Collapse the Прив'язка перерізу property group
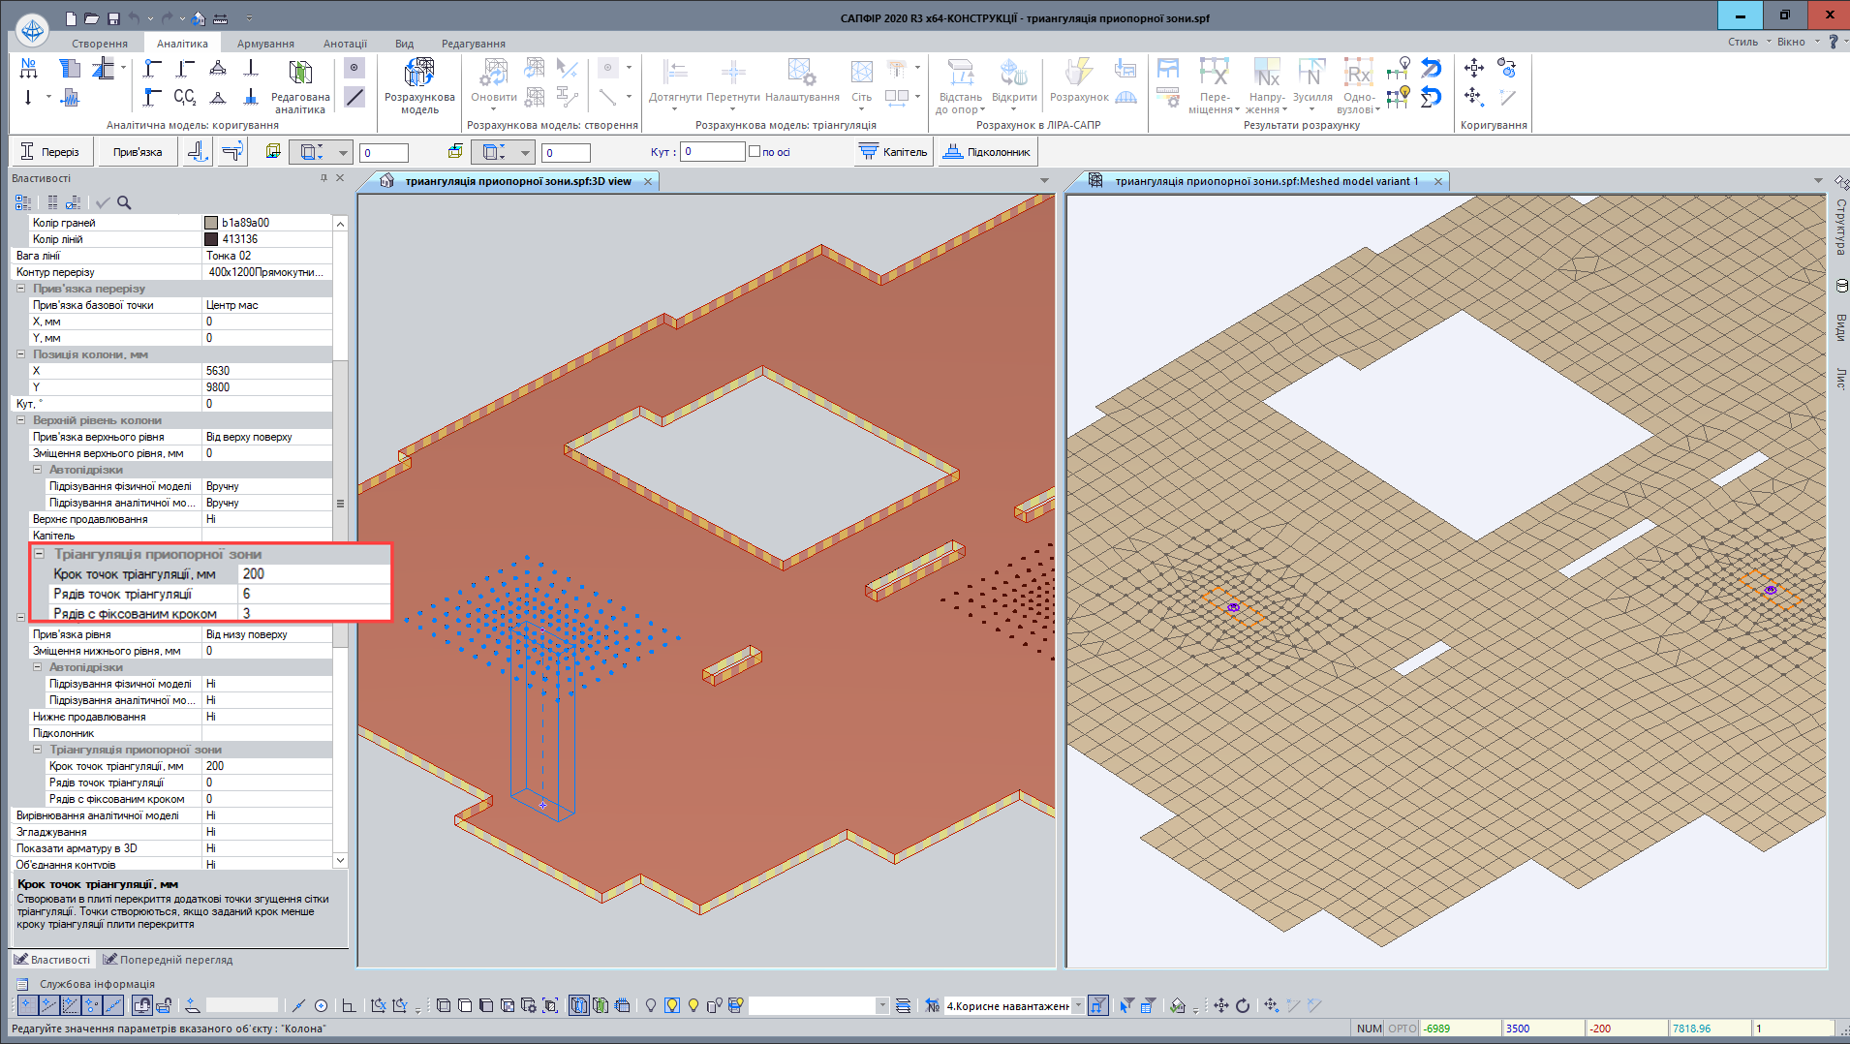Viewport: 1850px width, 1044px height. coord(21,289)
